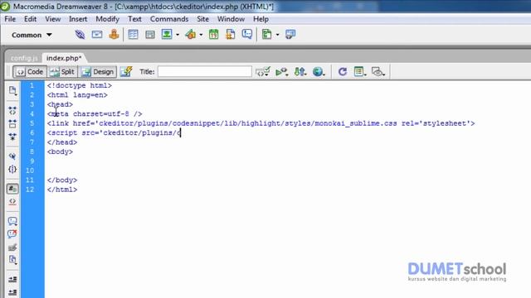Screen dimensions: 531x298
Task: Open the Validate Markup dropdown
Action: 282,72
